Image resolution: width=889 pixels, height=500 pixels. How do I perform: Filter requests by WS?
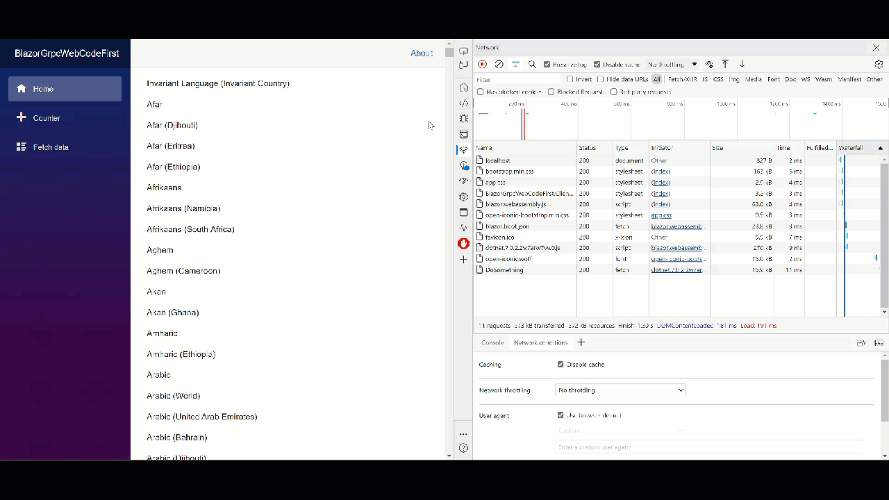pos(806,79)
